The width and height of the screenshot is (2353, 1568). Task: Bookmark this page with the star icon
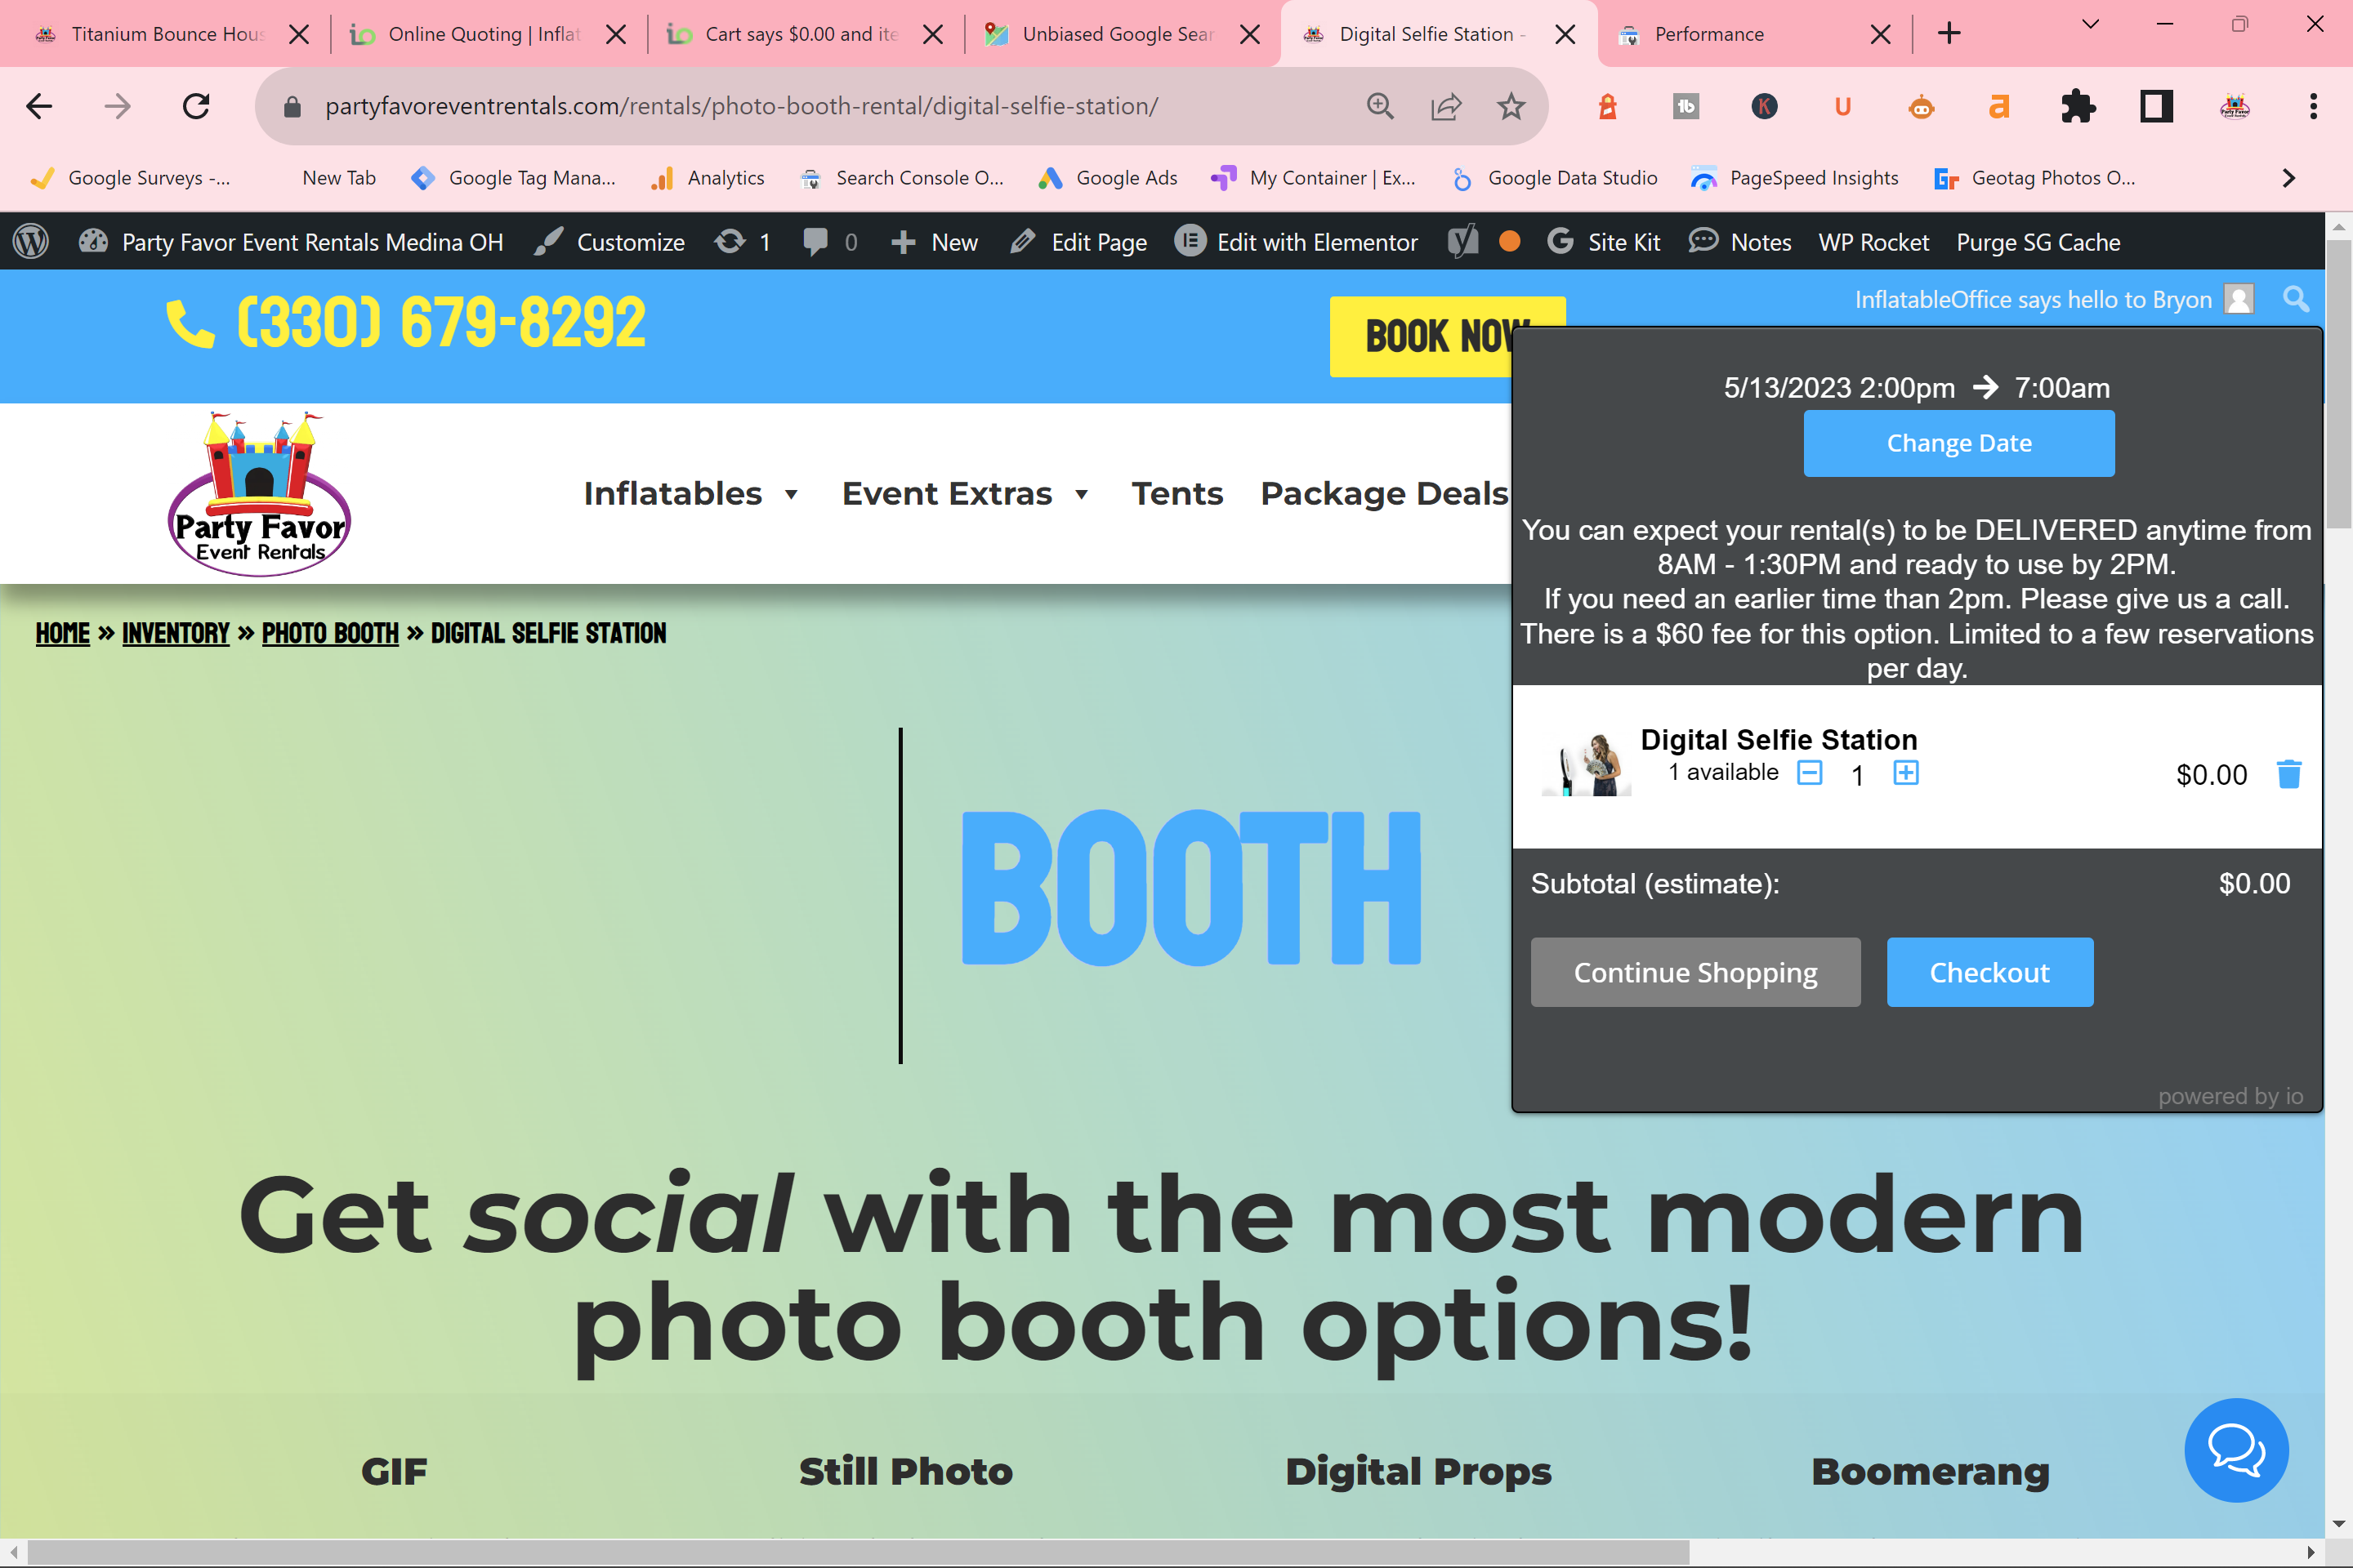click(x=1511, y=106)
